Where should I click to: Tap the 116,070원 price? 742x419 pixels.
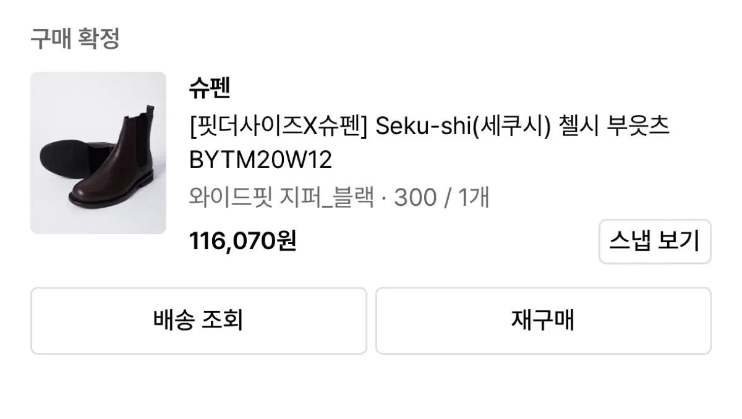point(243,241)
